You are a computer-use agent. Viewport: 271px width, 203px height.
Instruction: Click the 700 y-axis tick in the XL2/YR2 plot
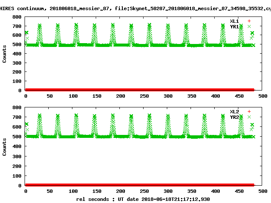pos(17,117)
